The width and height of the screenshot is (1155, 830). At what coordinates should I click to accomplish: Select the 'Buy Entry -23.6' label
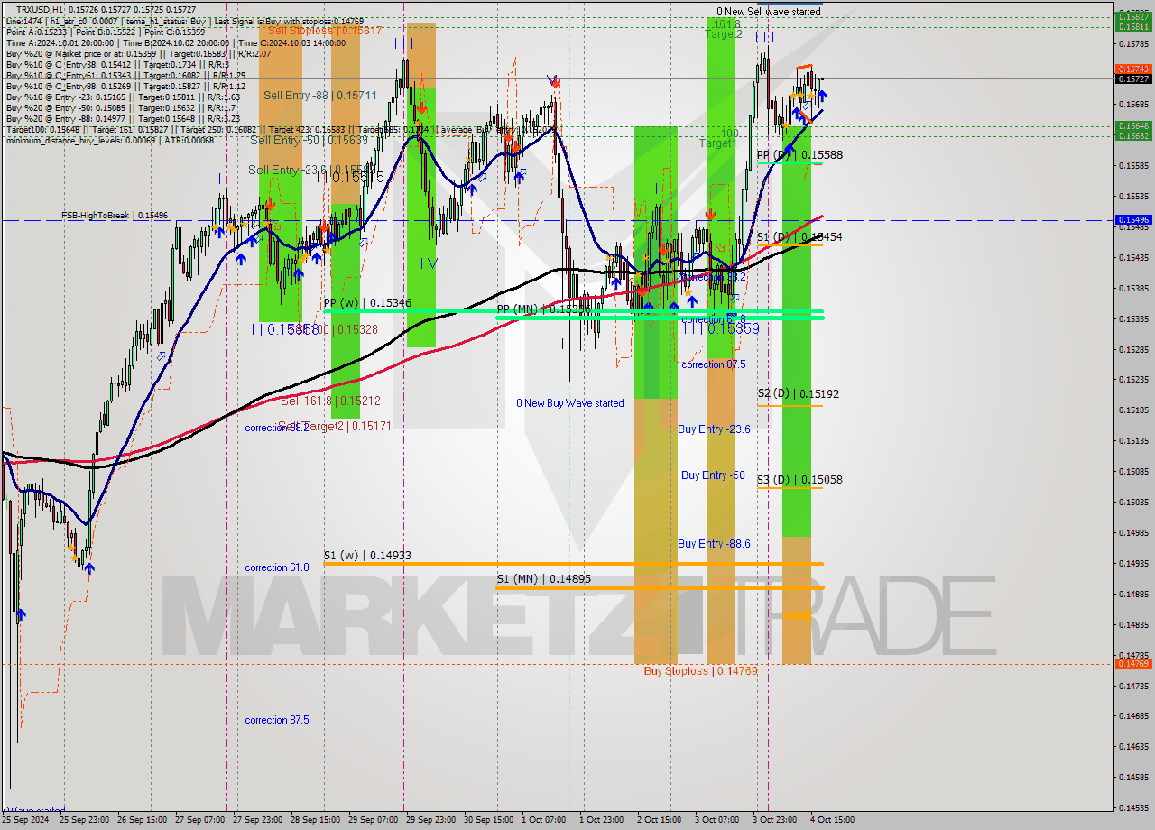click(x=714, y=429)
